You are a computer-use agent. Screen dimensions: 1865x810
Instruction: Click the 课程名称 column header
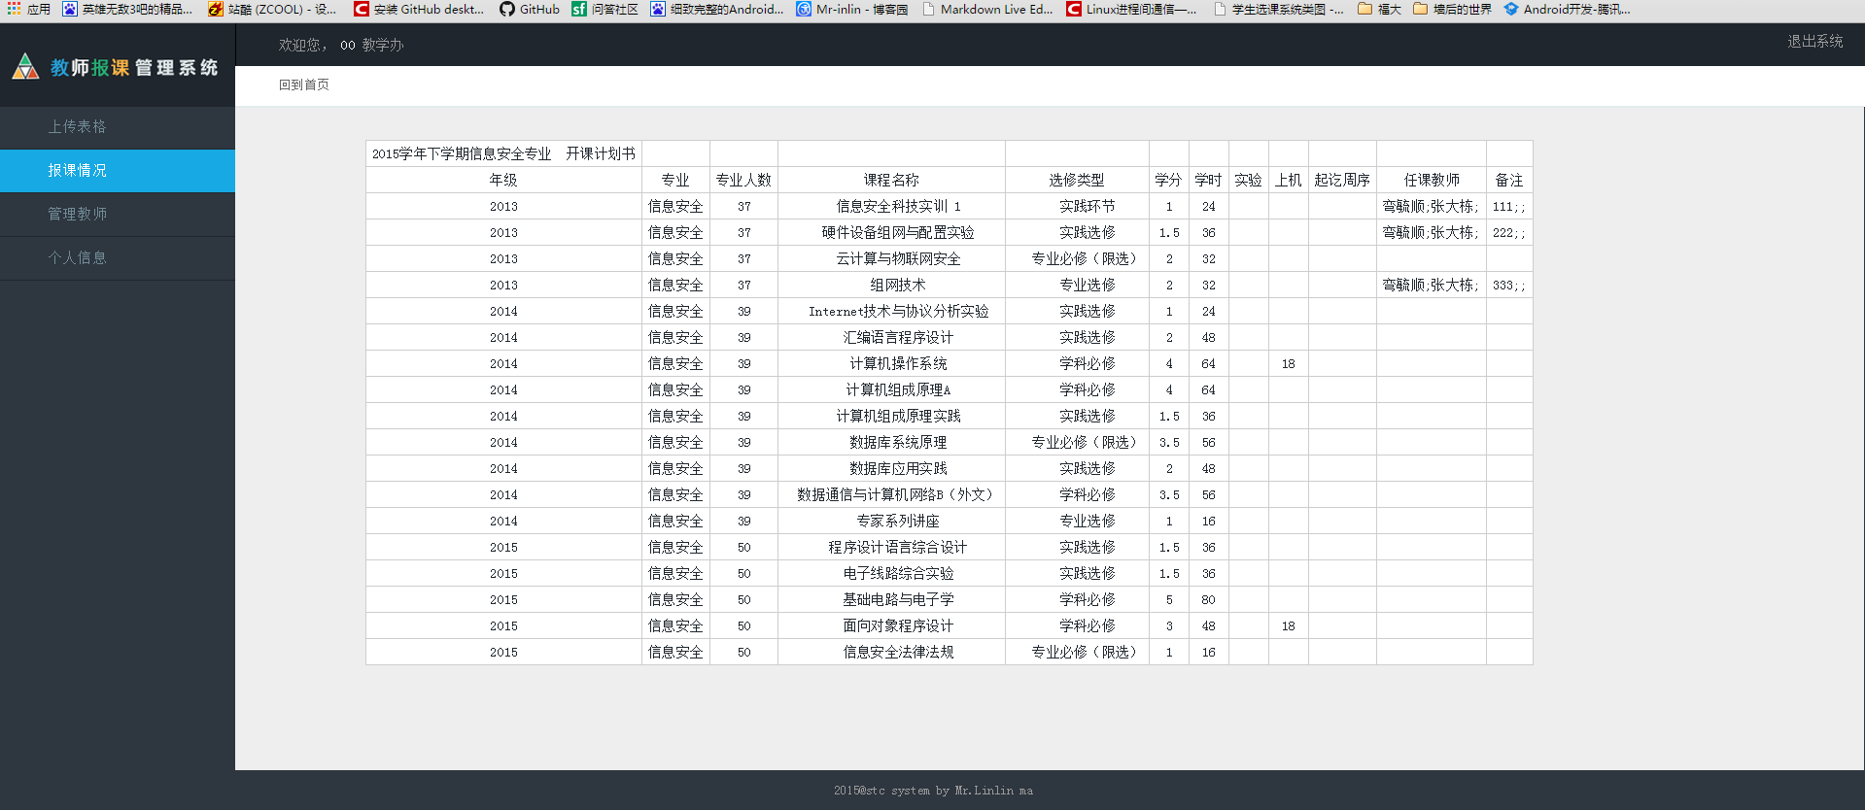[891, 180]
